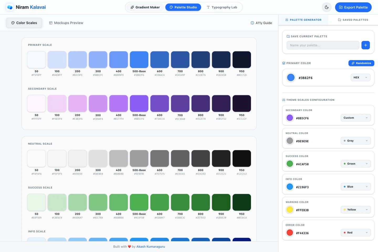Screen dimensions: 378x252
Task: Click primary scale 950 swatch #0E172D
Action: click(242, 60)
